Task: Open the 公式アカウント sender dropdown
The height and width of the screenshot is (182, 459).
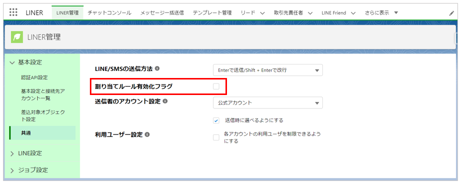Action: point(268,102)
